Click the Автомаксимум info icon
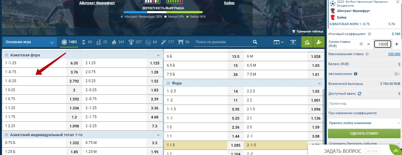The image size is (402, 155). [356, 74]
